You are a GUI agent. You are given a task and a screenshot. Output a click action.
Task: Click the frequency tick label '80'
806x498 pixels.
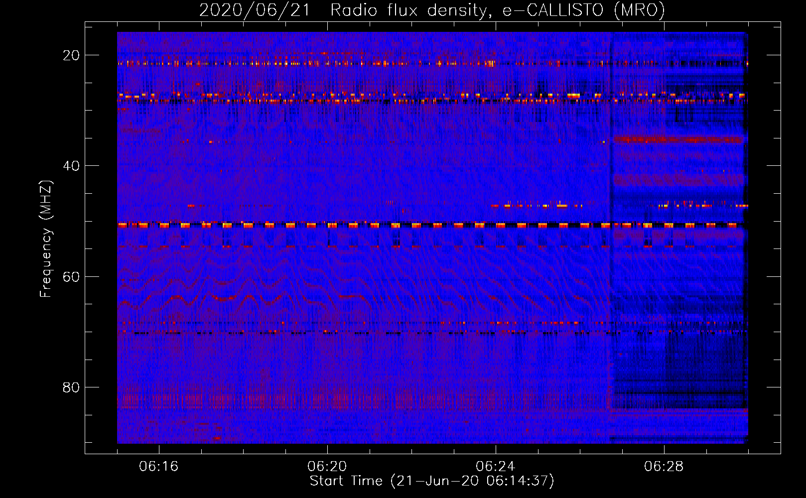(71, 387)
